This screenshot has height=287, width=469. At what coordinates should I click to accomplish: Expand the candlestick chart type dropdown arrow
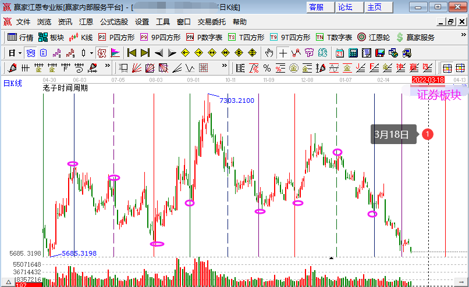point(91,53)
